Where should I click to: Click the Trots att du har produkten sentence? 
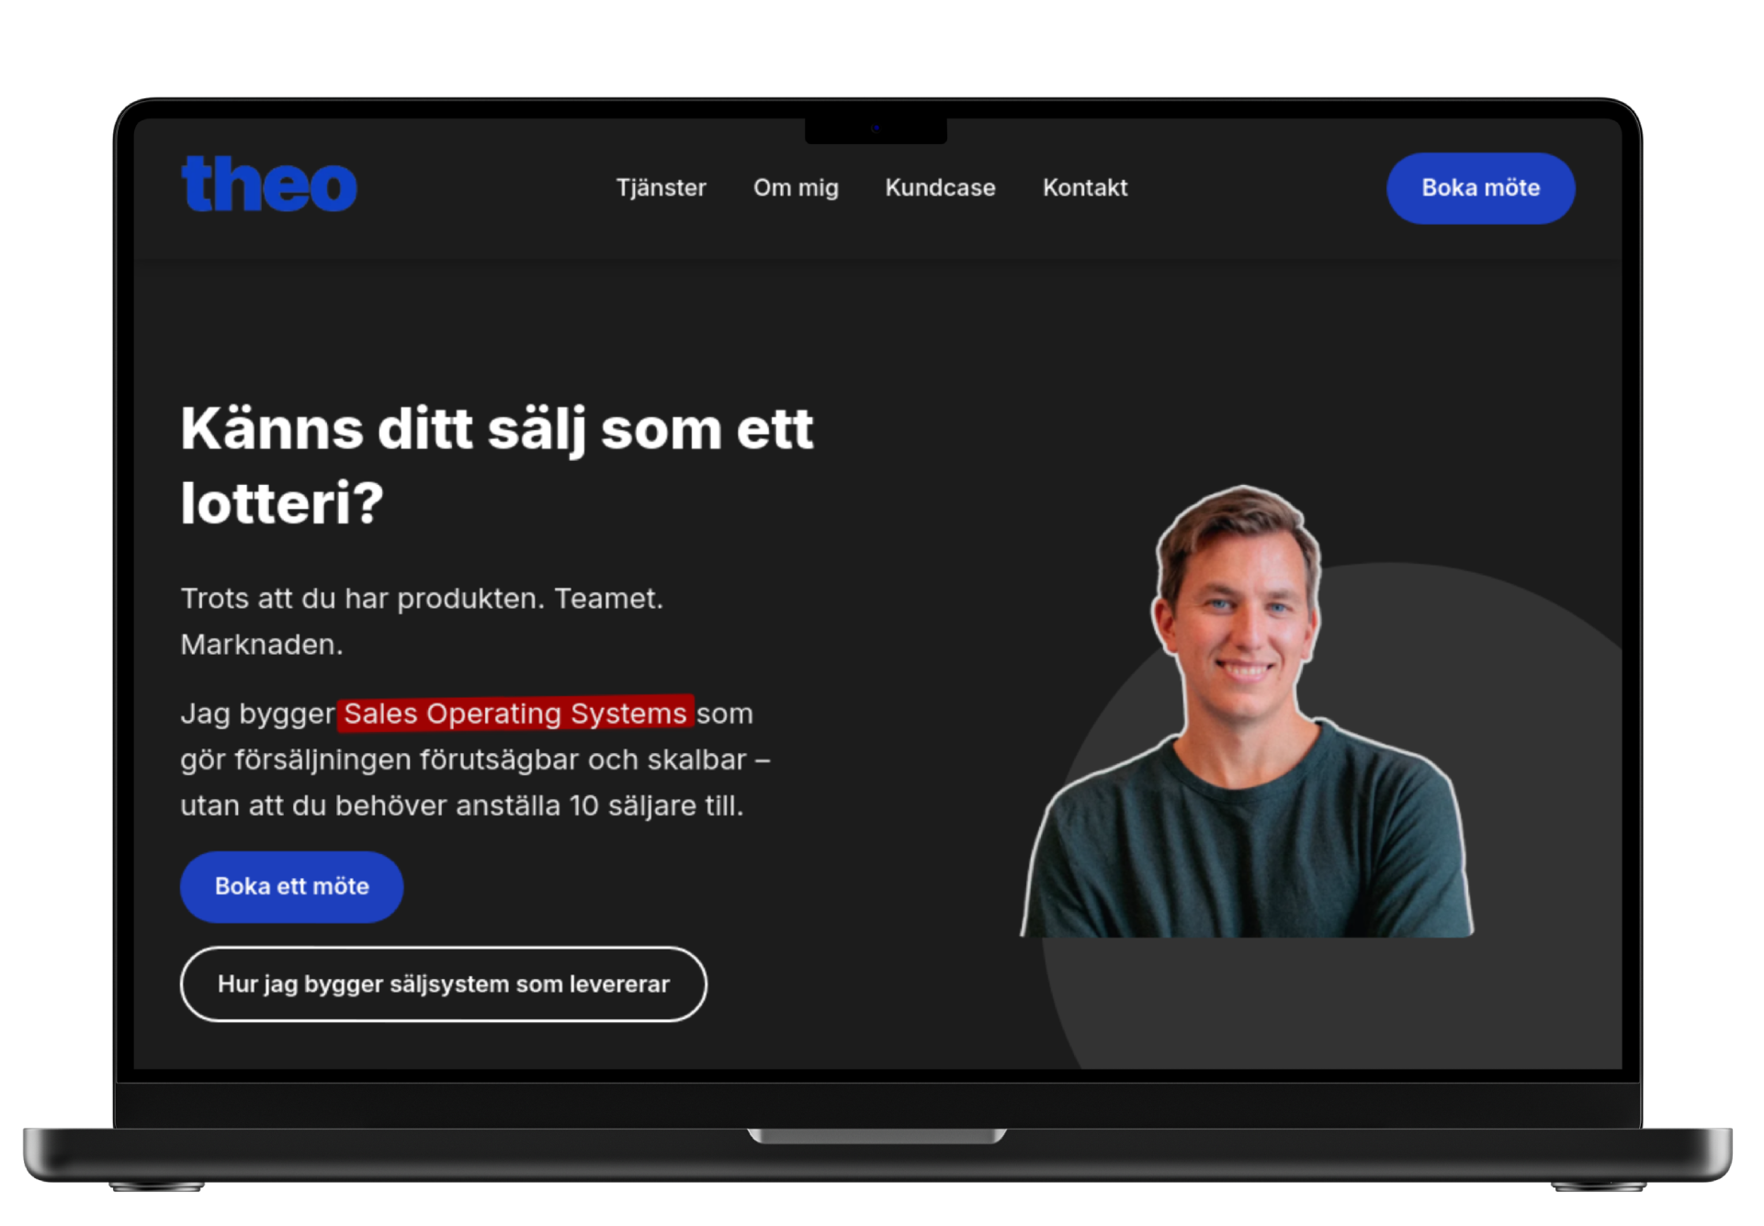[421, 599]
